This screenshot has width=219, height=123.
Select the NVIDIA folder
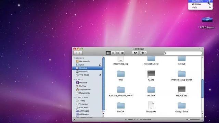[121, 107]
